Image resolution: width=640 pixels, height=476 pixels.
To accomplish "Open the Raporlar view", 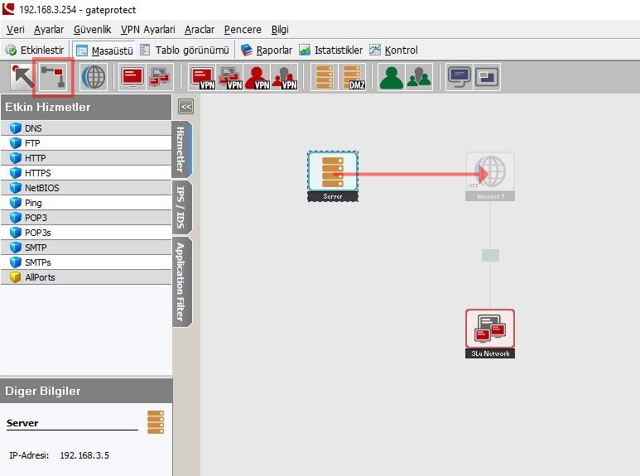I will tap(267, 50).
